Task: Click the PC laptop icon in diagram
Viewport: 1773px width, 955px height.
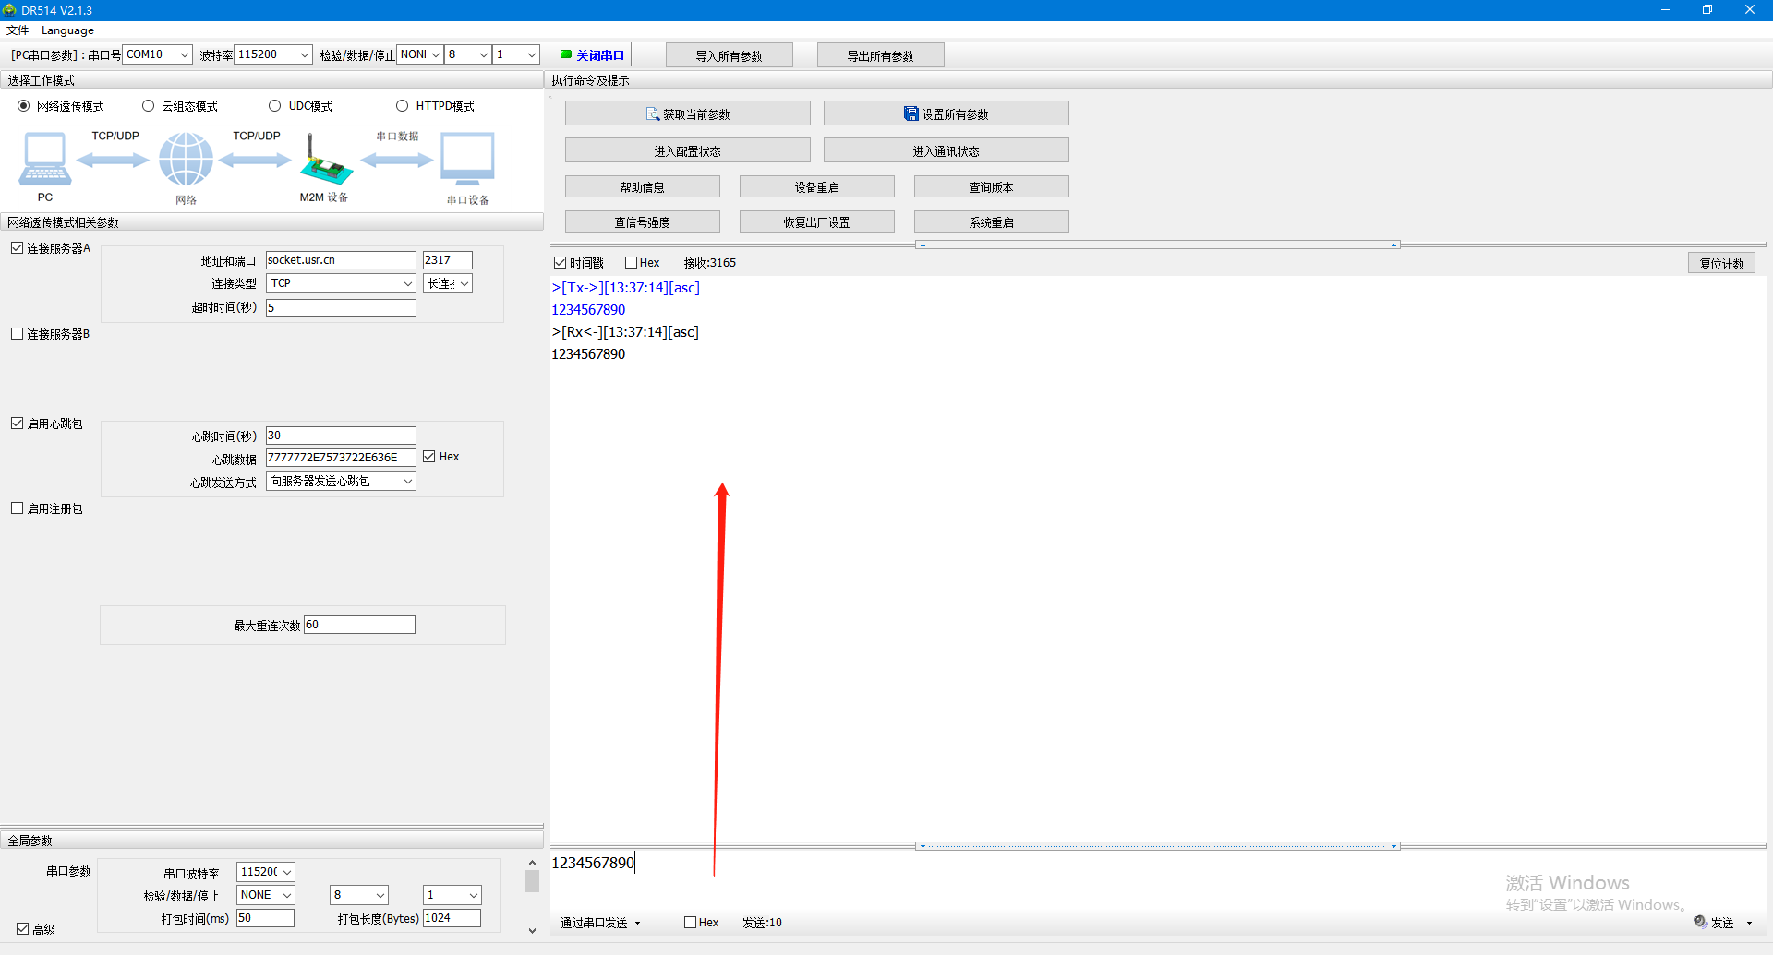Action: pyautogui.click(x=44, y=159)
